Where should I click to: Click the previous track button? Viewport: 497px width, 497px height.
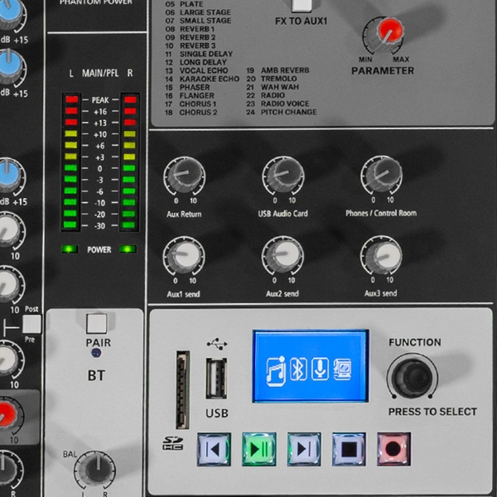point(214,449)
